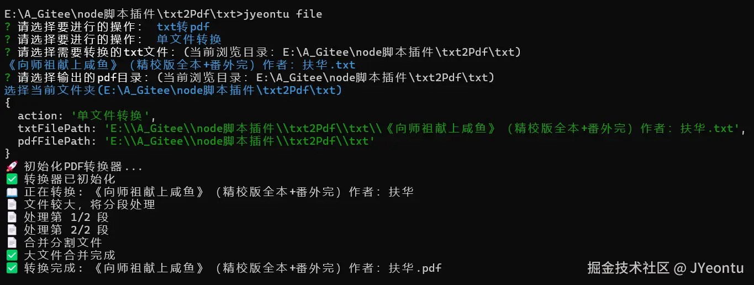Click the output filename ending in .pdf
The height and width of the screenshot is (285, 754).
pos(267,268)
